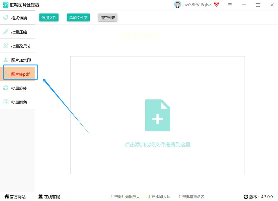The width and height of the screenshot is (278, 201).
Task: Open the hamburger menu in title bar
Action: pyautogui.click(x=230, y=5)
